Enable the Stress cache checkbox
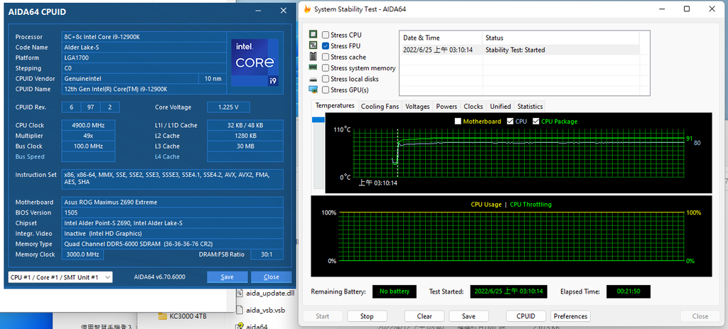The width and height of the screenshot is (728, 329). pyautogui.click(x=326, y=57)
